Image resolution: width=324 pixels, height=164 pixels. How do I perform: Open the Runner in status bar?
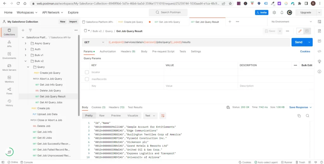tap(286, 162)
